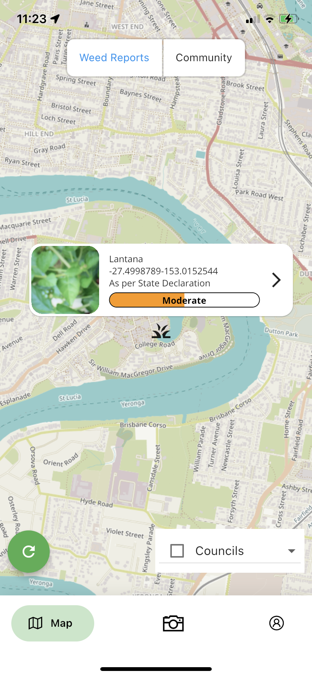The width and height of the screenshot is (312, 677).
Task: Tap the Lantana report title
Action: 126,259
